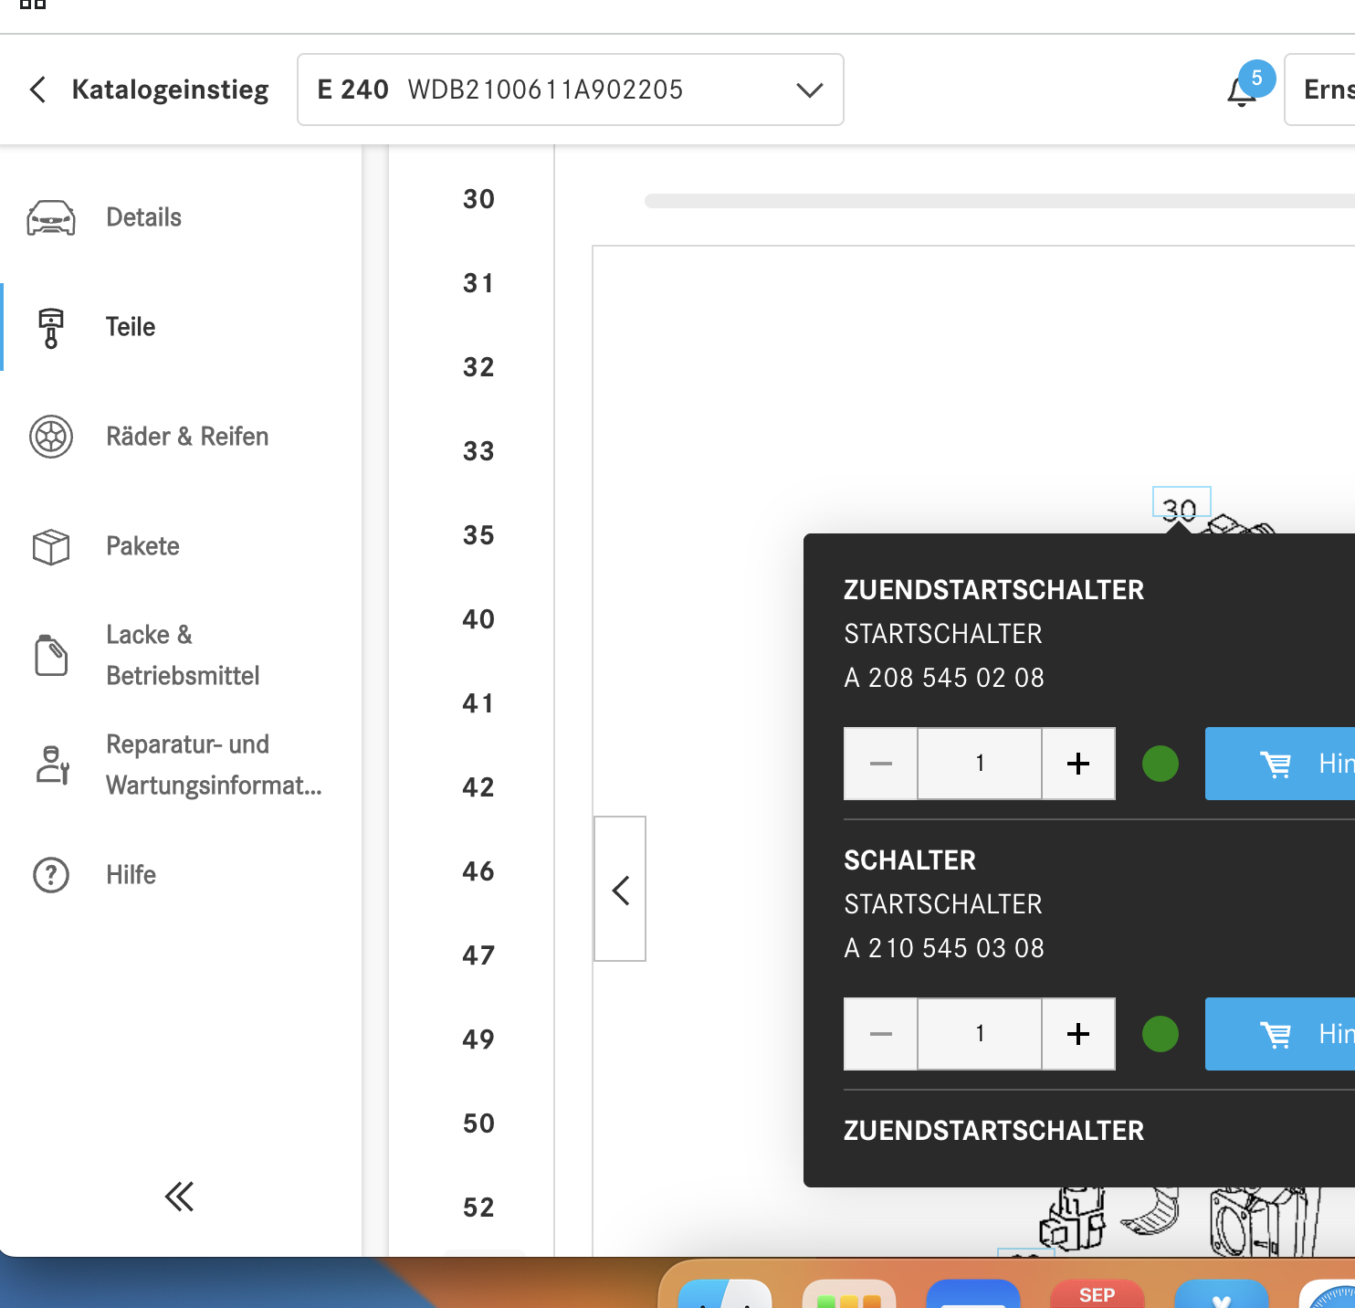Select position 49 in the list
The height and width of the screenshot is (1308, 1355).
click(x=478, y=1039)
